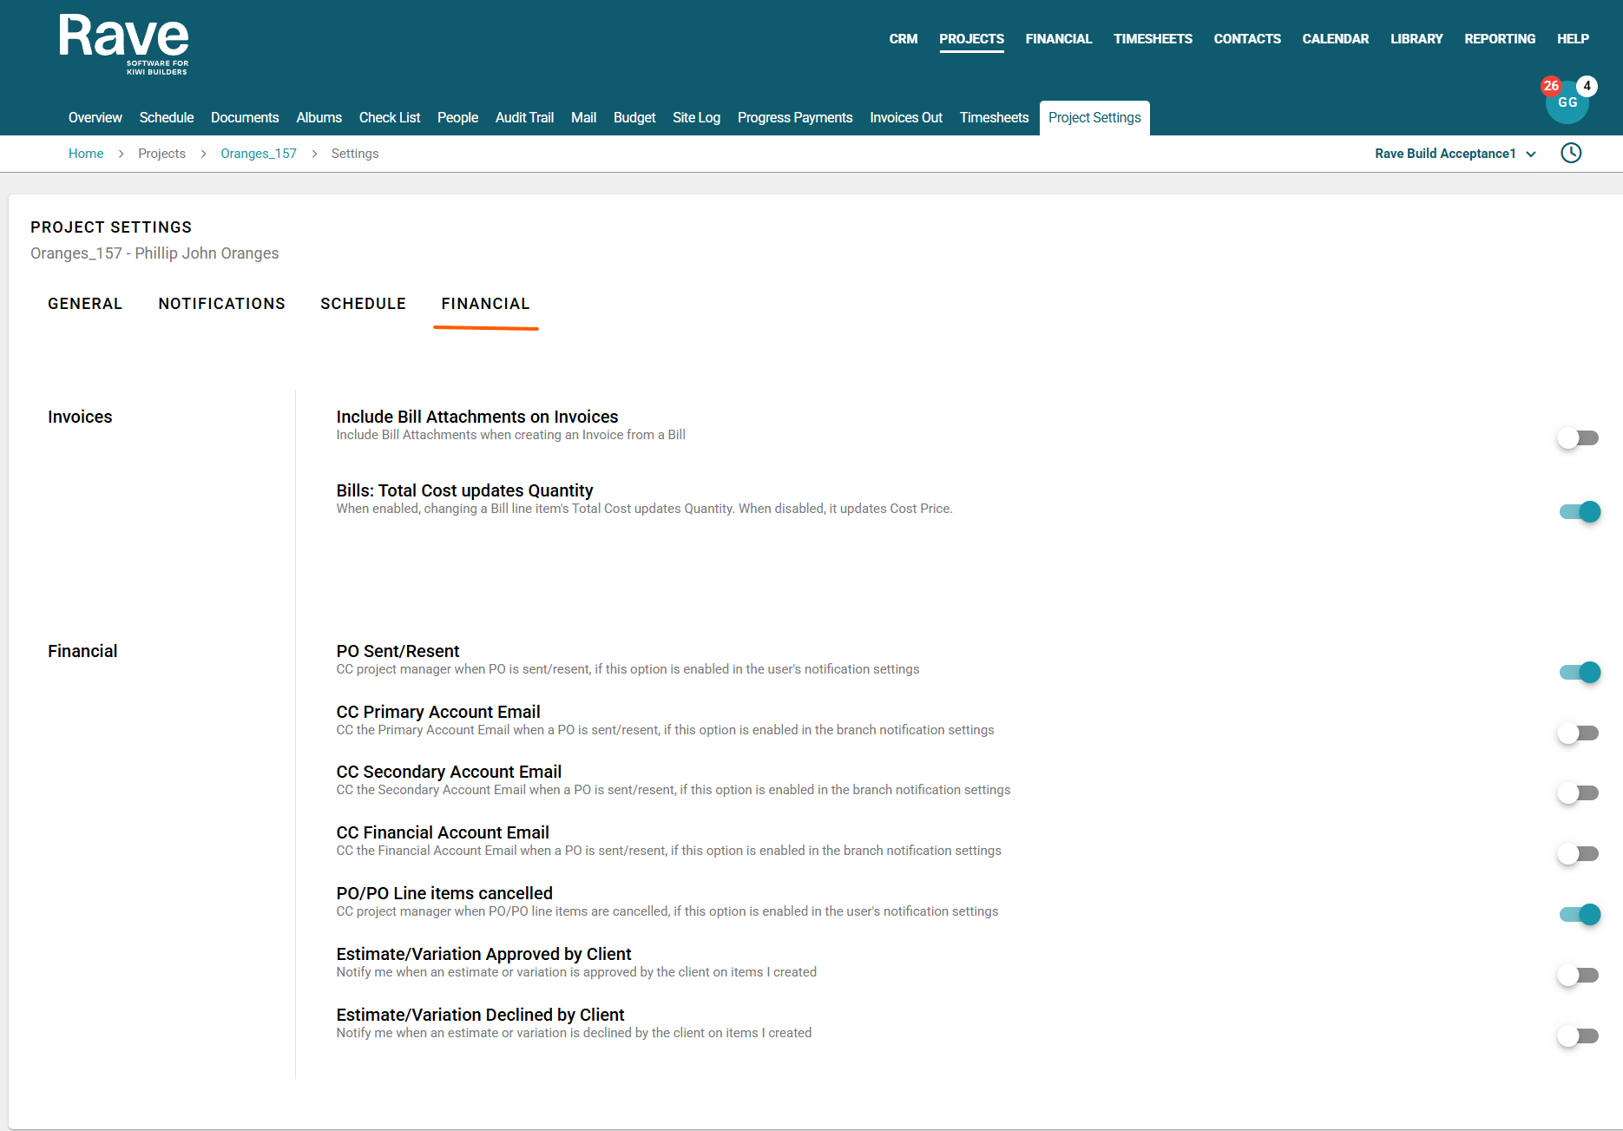Image resolution: width=1623 pixels, height=1131 pixels.
Task: Turn off PO/PO Line items cancelled
Action: point(1580,915)
